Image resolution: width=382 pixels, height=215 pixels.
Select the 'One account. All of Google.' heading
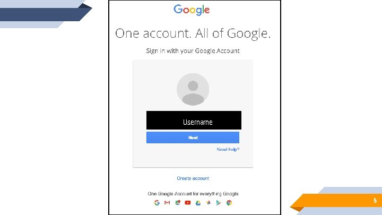click(193, 33)
